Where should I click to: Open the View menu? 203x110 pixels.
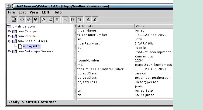pyautogui.click(x=34, y=12)
